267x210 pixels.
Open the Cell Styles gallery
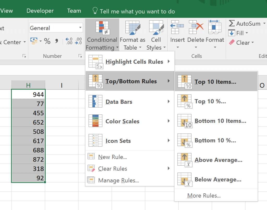156,35
